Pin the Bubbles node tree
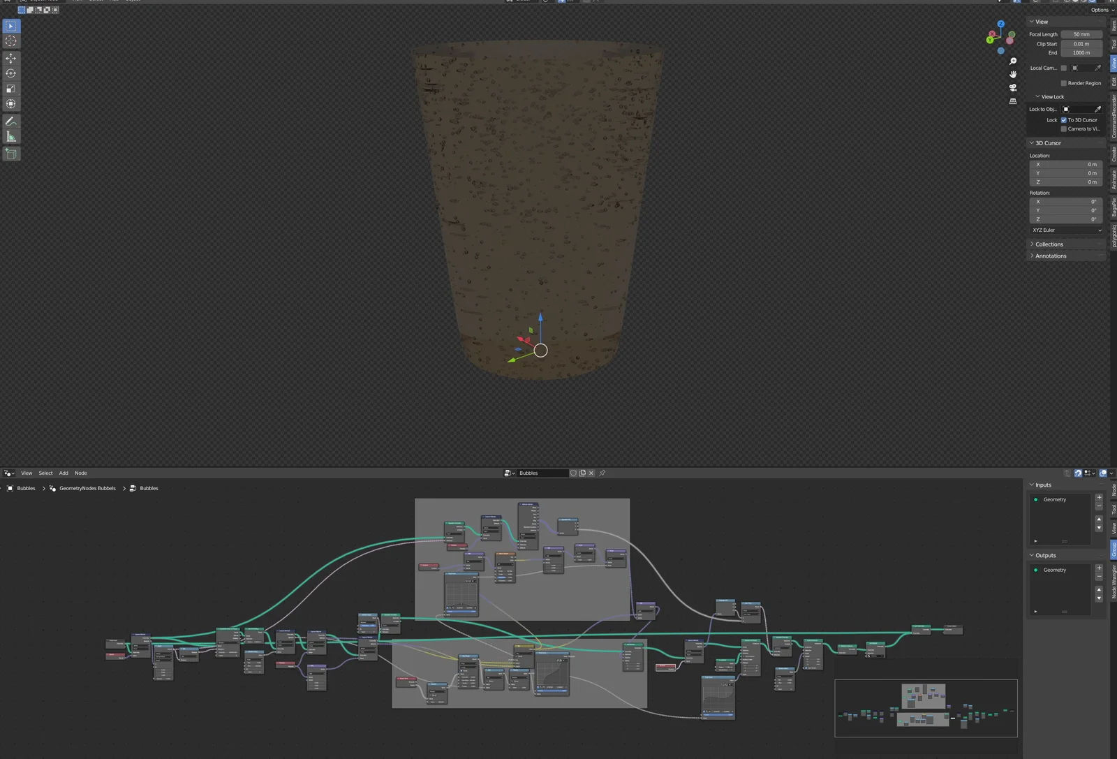The image size is (1117, 759). [x=602, y=473]
